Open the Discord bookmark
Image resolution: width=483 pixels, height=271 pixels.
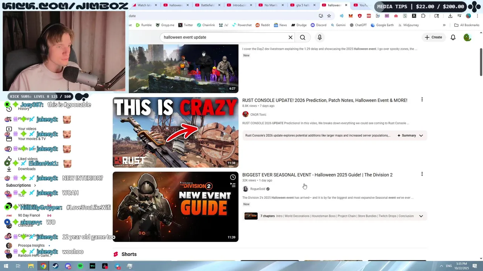[x=318, y=25]
